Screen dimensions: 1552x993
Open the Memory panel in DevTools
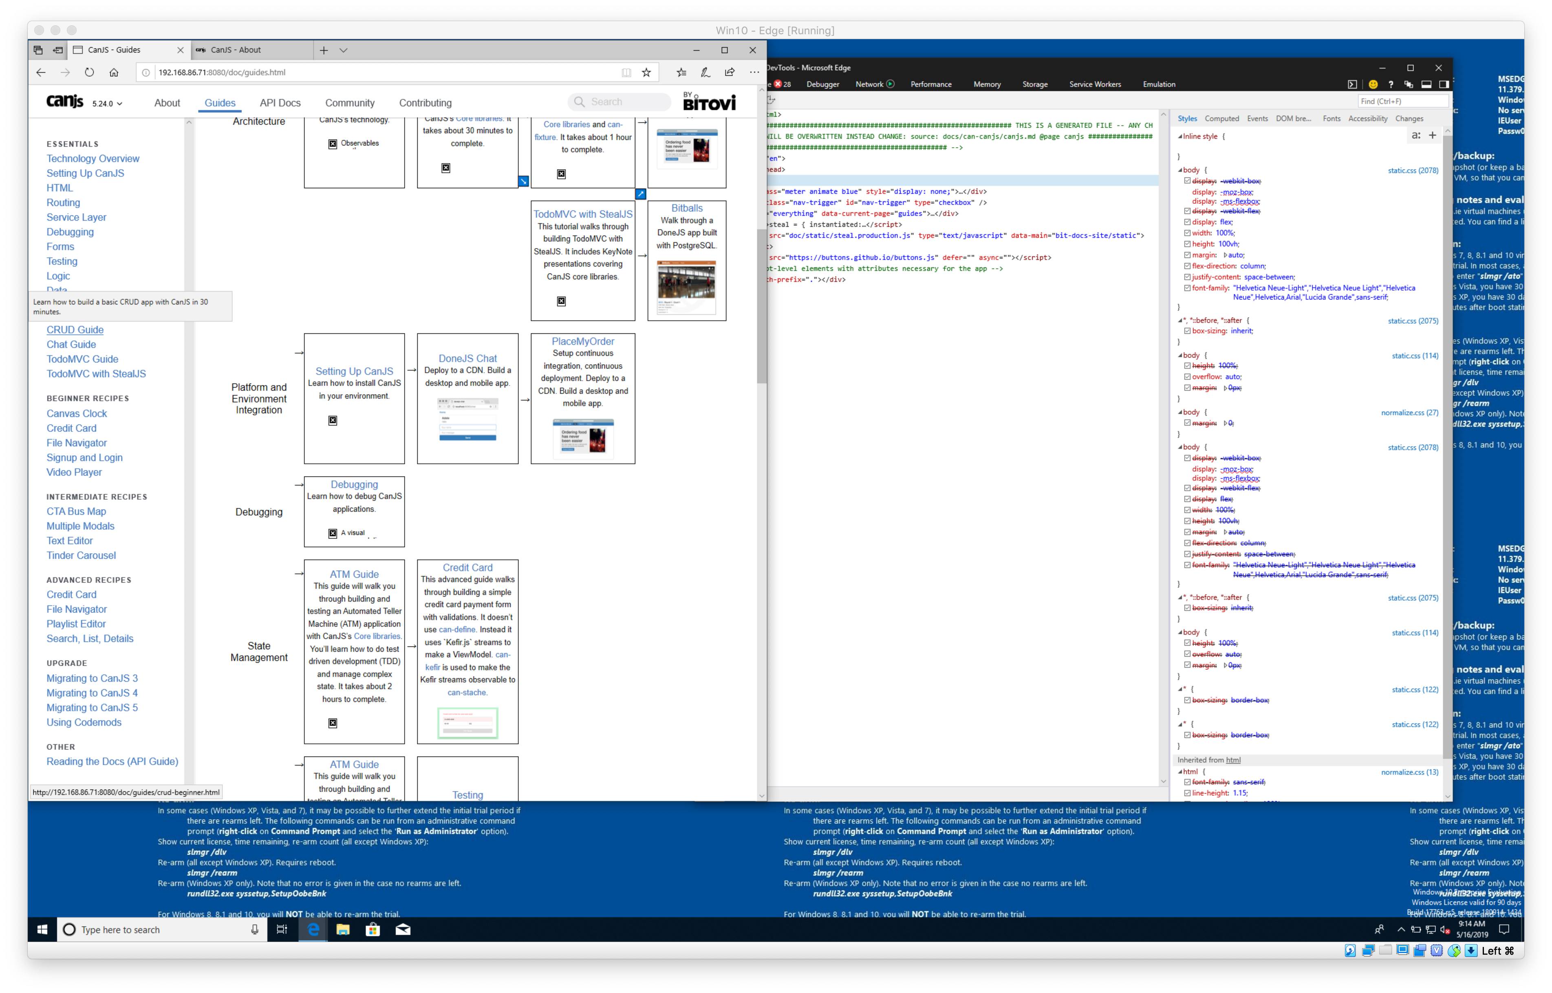tap(987, 84)
